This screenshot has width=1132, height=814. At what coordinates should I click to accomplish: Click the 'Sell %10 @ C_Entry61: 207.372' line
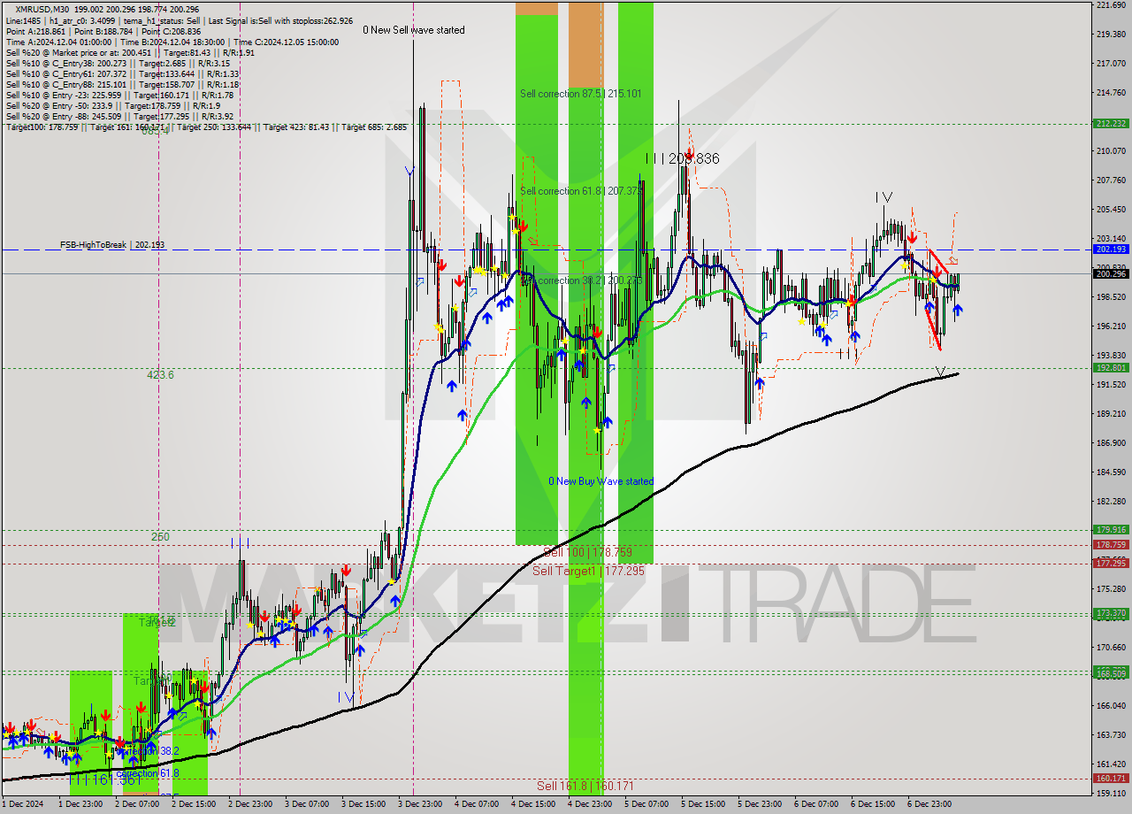coord(121,73)
